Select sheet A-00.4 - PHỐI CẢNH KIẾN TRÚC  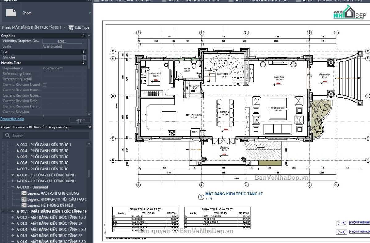coord(42,151)
